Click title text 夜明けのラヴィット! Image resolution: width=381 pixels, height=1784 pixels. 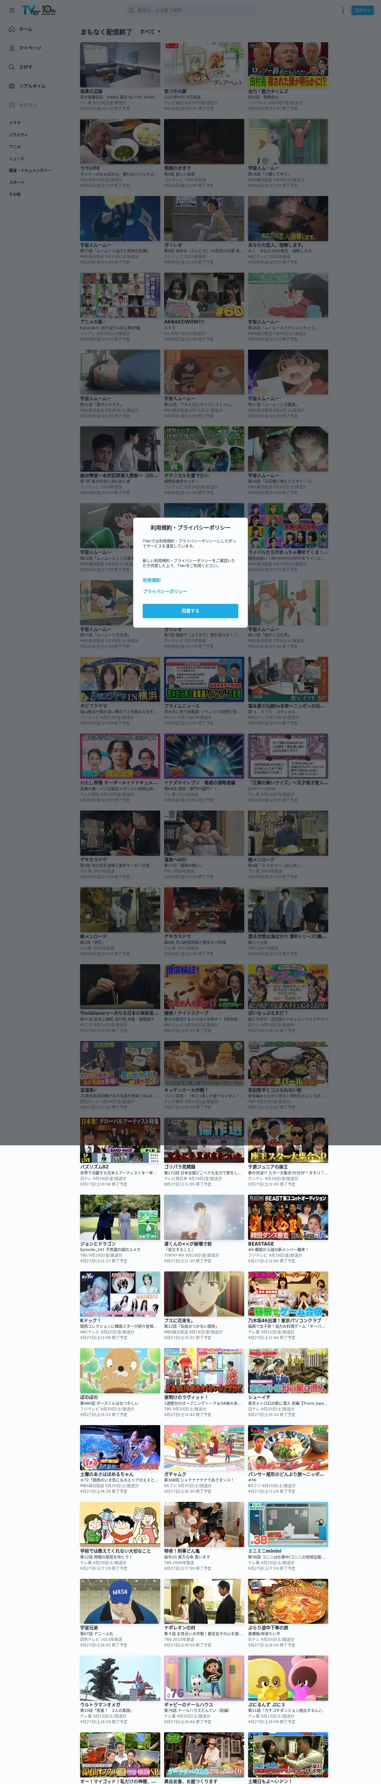coord(186,1397)
